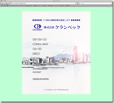Screen dimensions: 114x103
Task: Open the Wikipedia bookmark
Action: (51, 6)
